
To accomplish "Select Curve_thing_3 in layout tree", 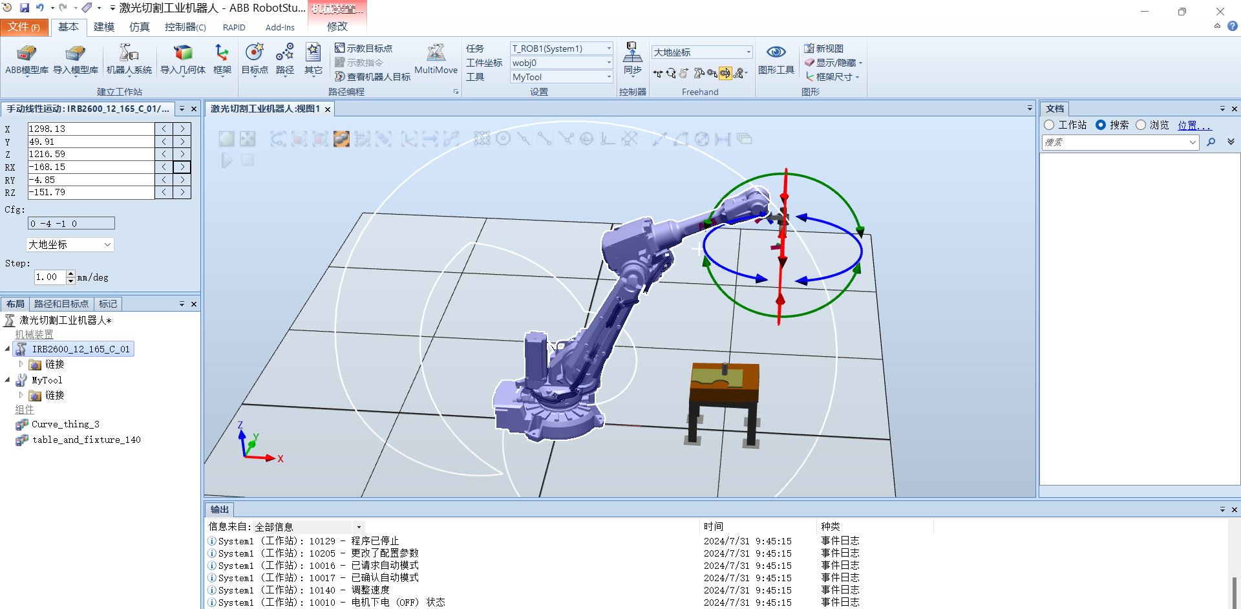I will point(65,425).
